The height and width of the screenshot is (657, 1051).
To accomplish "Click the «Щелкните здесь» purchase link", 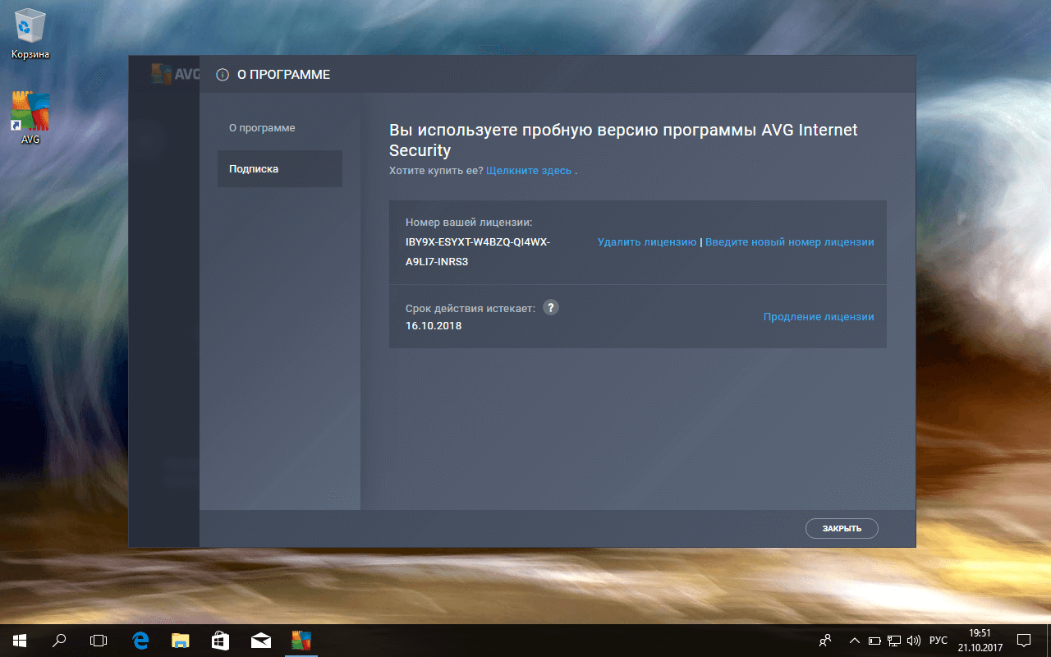I will (529, 171).
